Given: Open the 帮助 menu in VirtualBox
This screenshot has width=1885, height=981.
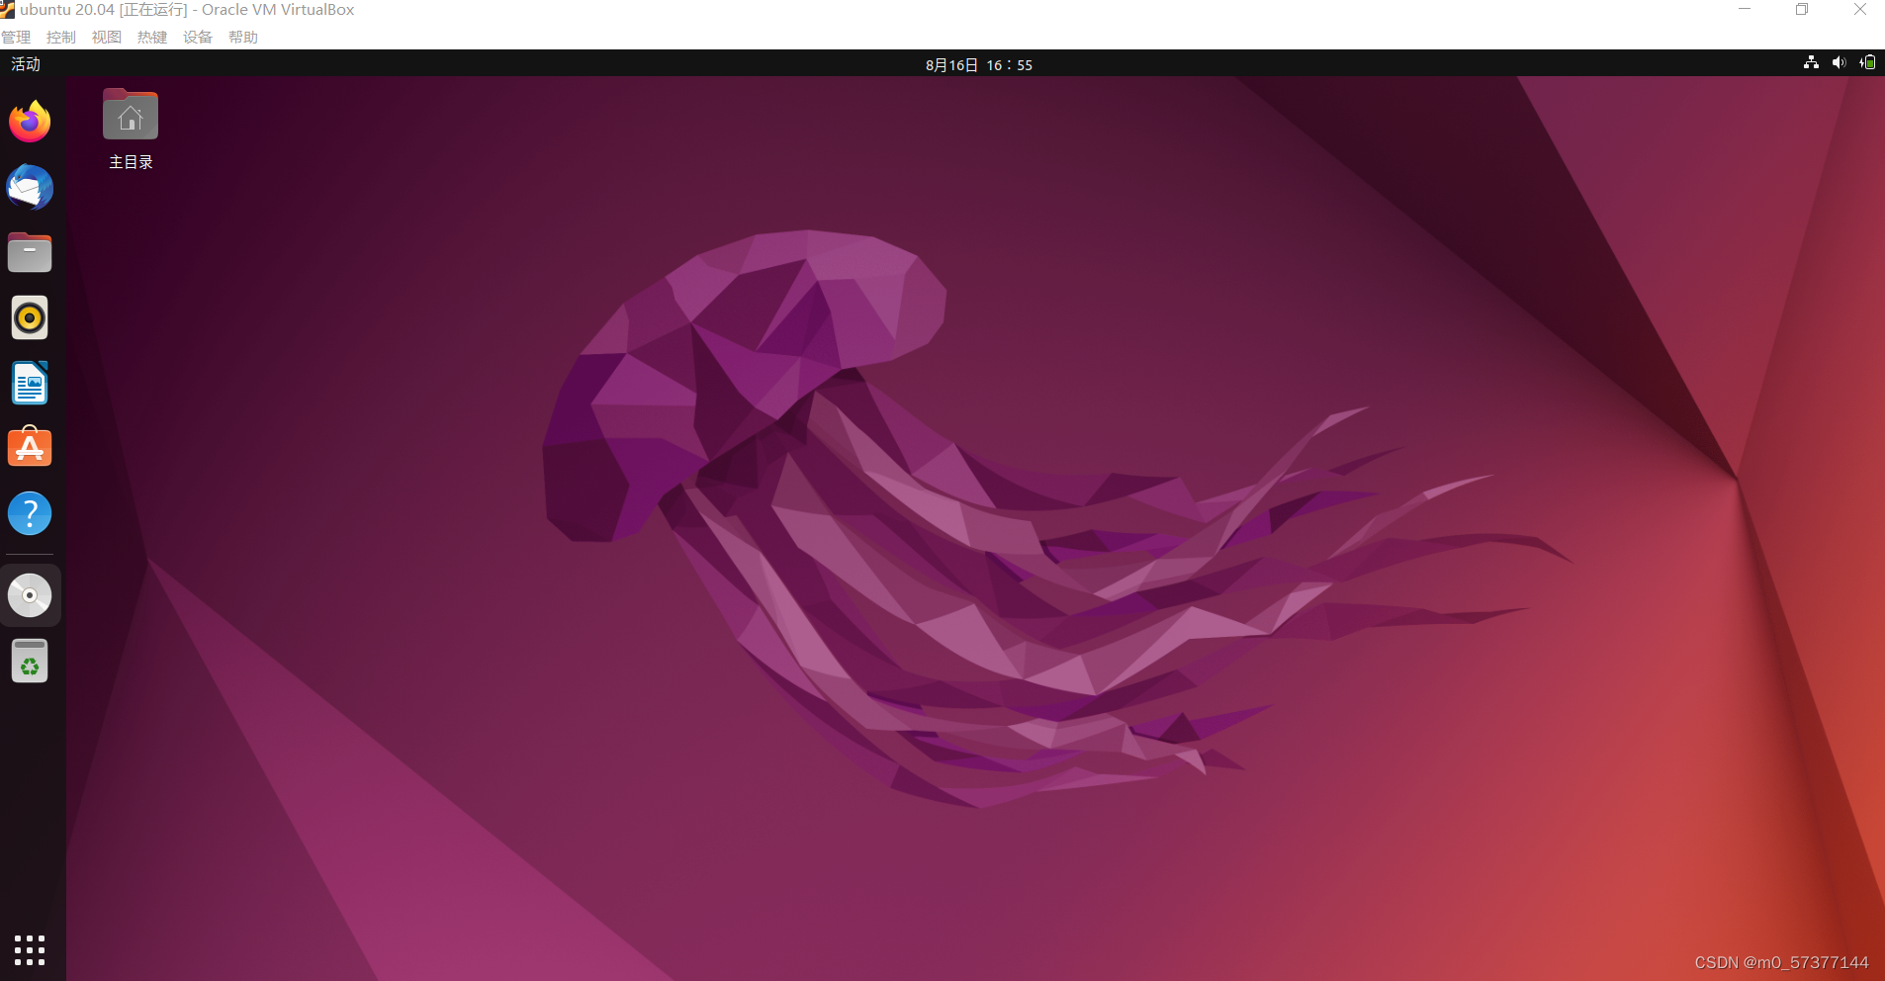Looking at the screenshot, I should pyautogui.click(x=243, y=38).
